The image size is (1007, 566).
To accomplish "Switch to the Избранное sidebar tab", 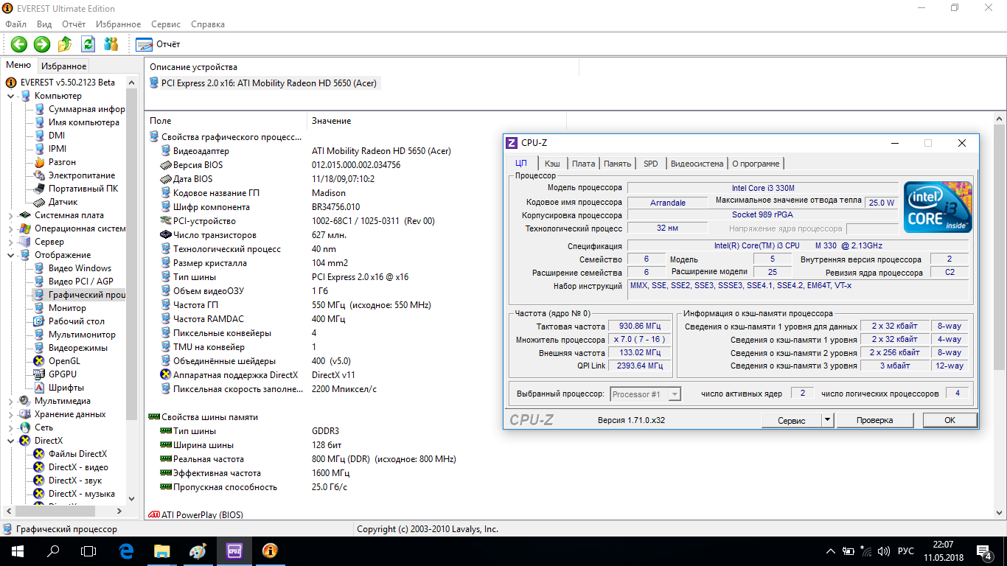I will (x=63, y=66).
